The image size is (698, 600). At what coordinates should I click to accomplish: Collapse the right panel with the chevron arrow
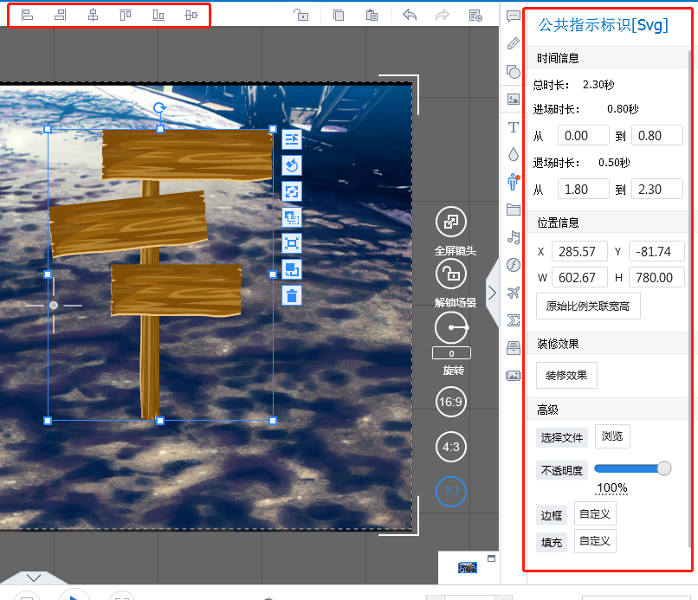[492, 293]
